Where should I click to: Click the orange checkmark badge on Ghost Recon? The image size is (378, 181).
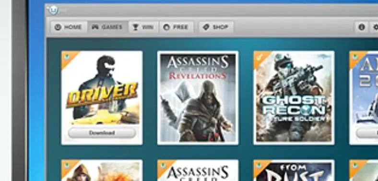260,58
